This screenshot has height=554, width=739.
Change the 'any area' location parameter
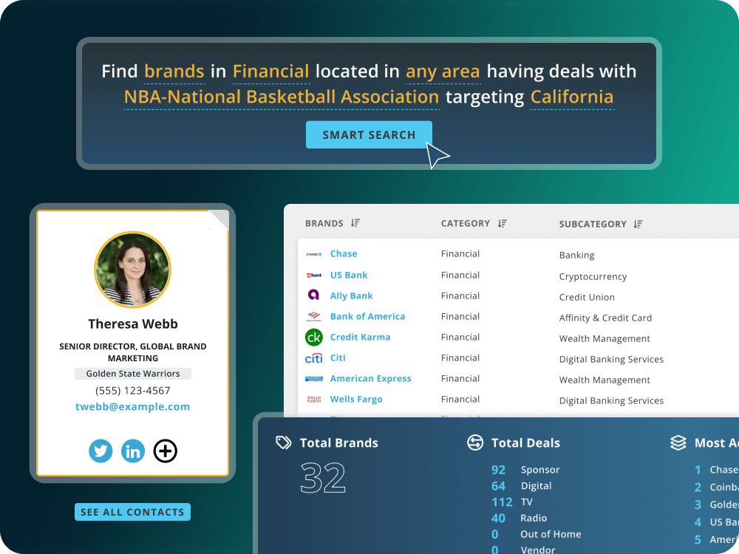[x=443, y=72]
